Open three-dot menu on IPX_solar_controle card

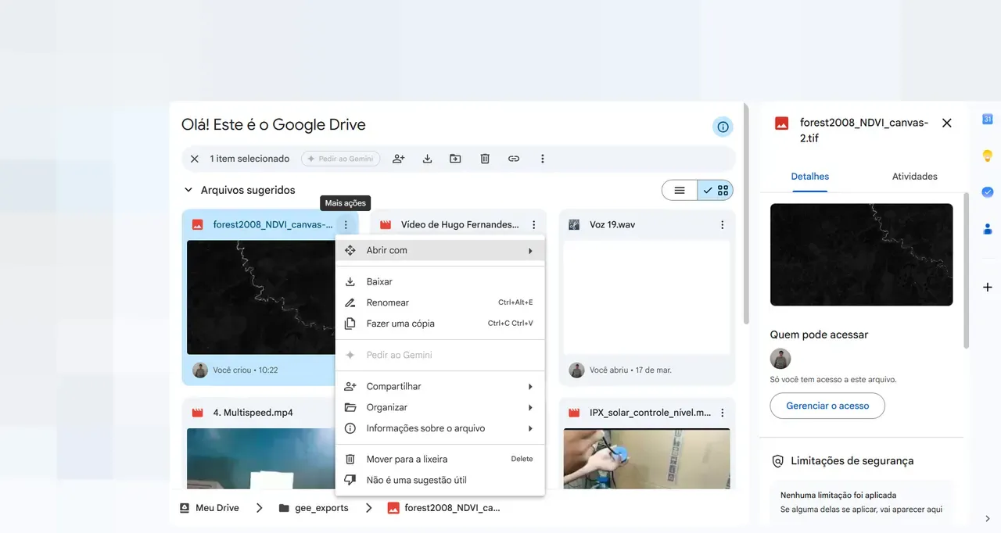pyautogui.click(x=723, y=413)
